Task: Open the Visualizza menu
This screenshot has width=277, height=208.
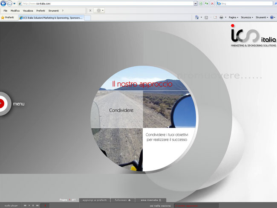Action: pos(28,11)
